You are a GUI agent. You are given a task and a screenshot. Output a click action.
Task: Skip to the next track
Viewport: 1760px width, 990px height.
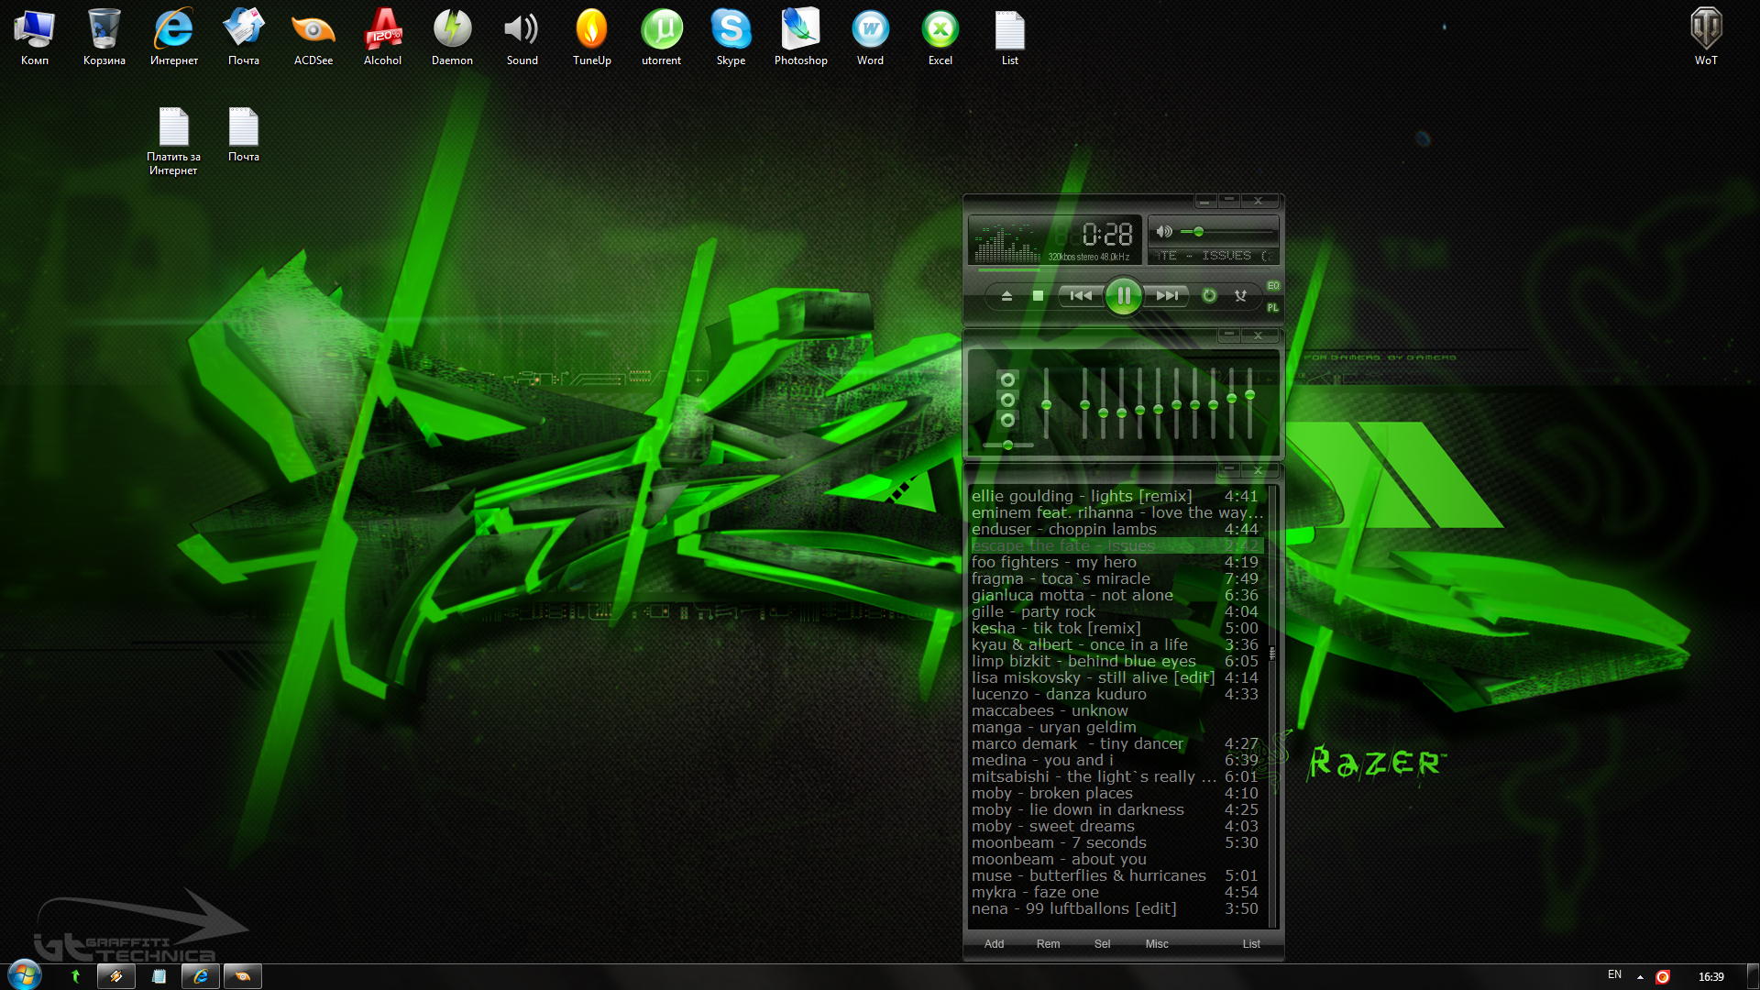tap(1167, 295)
